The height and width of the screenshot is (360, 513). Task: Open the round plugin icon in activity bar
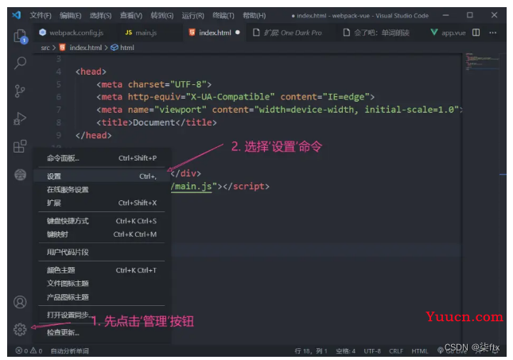21,175
